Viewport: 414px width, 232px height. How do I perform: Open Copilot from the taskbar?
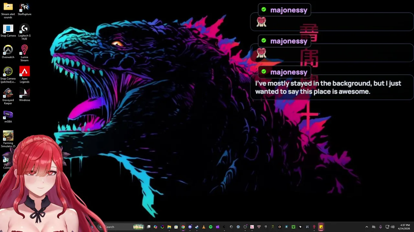click(x=155, y=227)
